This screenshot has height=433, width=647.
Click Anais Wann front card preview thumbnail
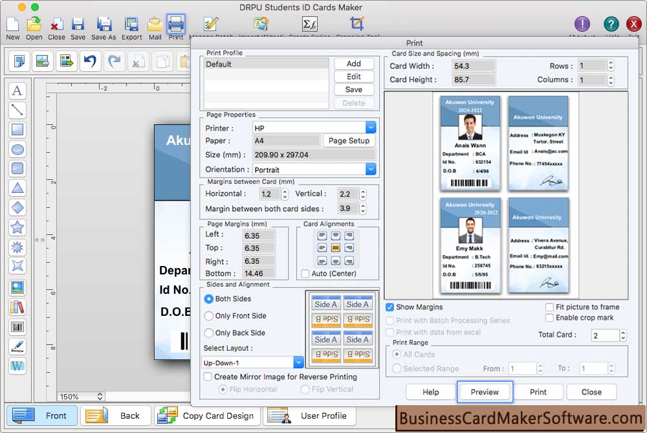pos(470,143)
